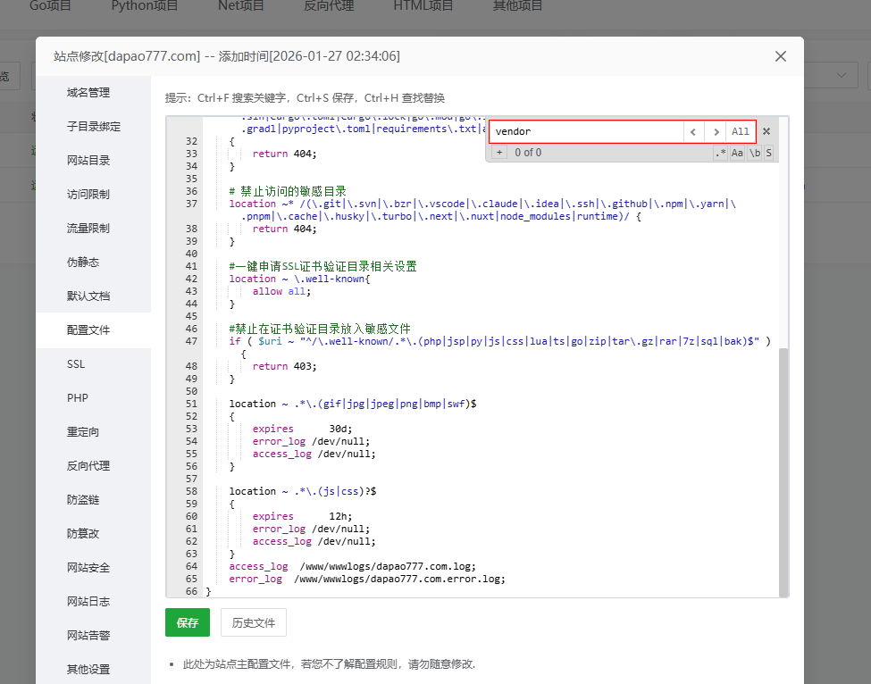Open the dropdown behind the dialog

[x=840, y=75]
